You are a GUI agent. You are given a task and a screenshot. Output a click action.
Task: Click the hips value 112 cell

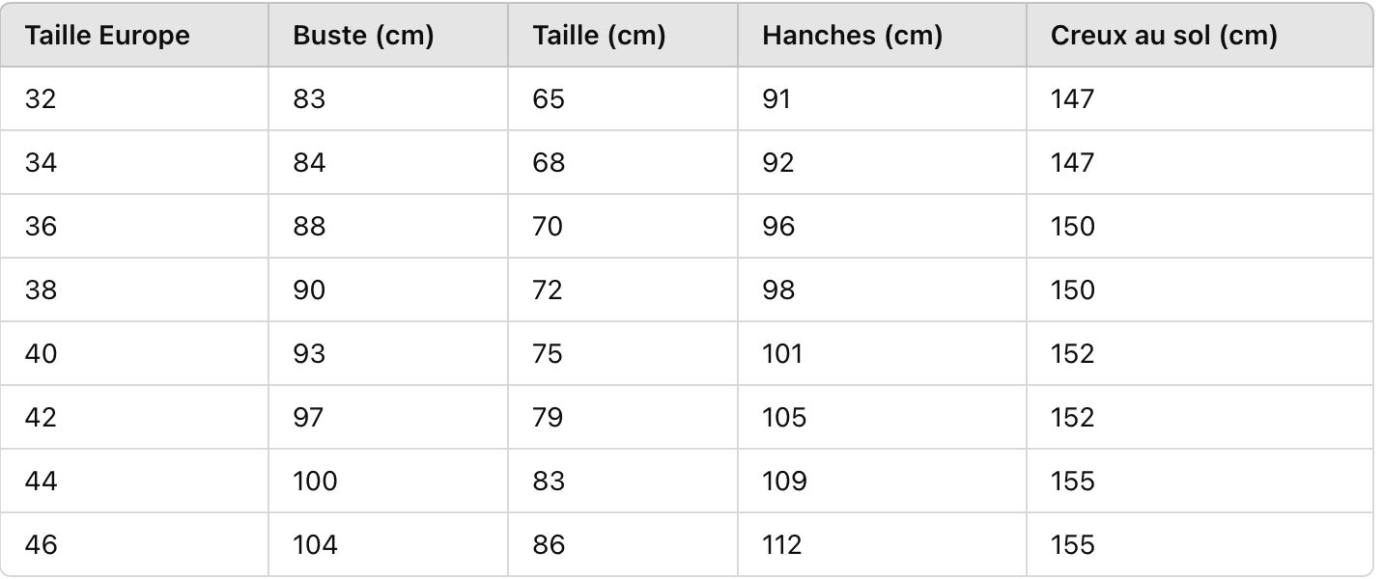pos(781,544)
